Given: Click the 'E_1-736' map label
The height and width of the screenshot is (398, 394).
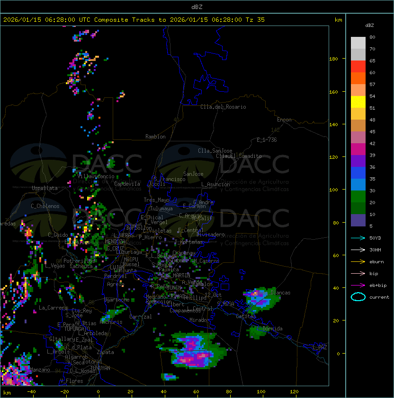Looking at the screenshot, I should point(267,140).
